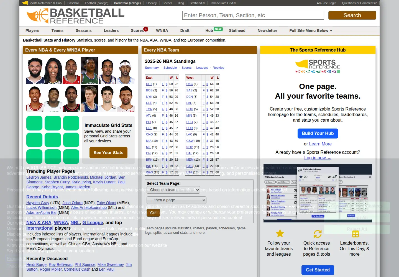Open Stephen Curry player link
The width and height of the screenshot is (399, 277).
coord(57,182)
